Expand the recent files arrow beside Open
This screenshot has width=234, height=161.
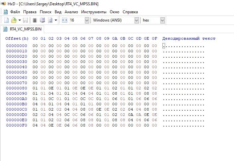click(20, 20)
